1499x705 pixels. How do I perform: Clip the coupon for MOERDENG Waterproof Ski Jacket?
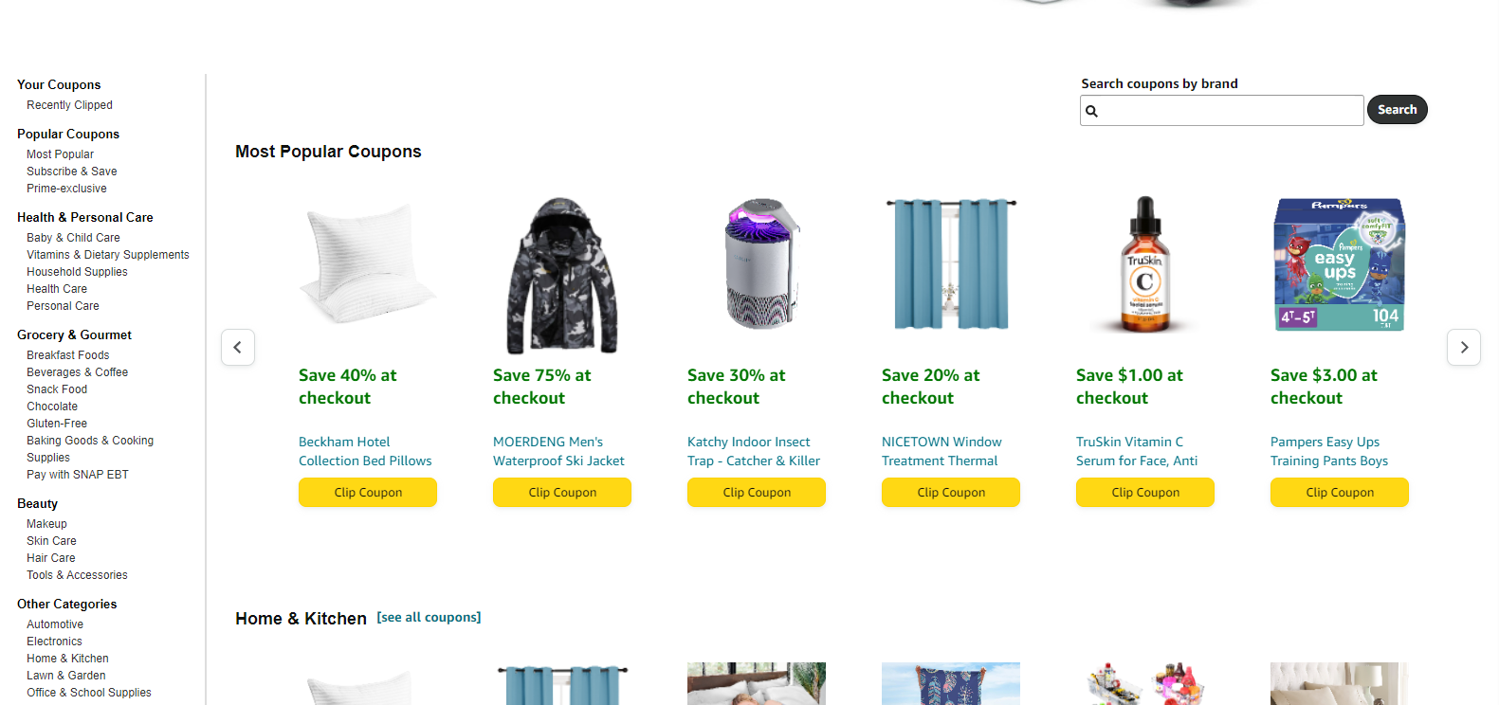[561, 492]
